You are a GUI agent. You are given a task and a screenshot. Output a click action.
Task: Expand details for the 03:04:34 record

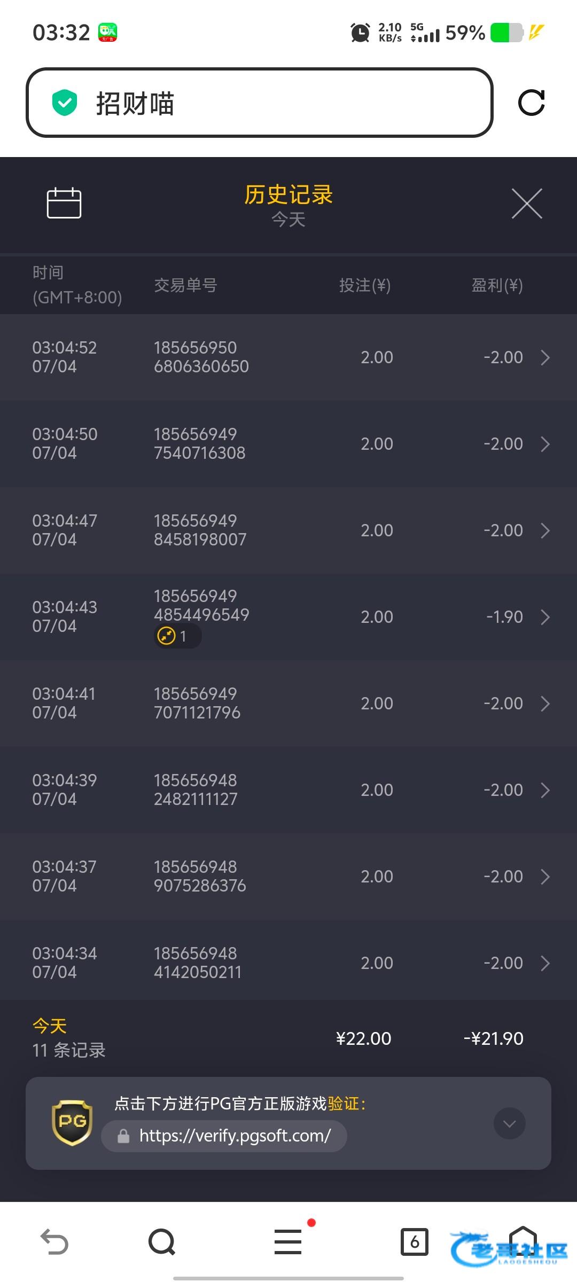545,963
